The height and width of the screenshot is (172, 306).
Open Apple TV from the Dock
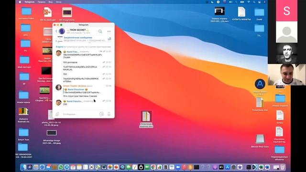pos(221,167)
